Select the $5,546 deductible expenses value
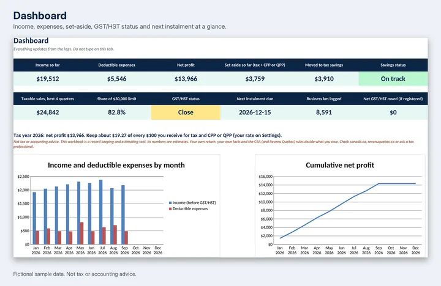 tap(117, 79)
